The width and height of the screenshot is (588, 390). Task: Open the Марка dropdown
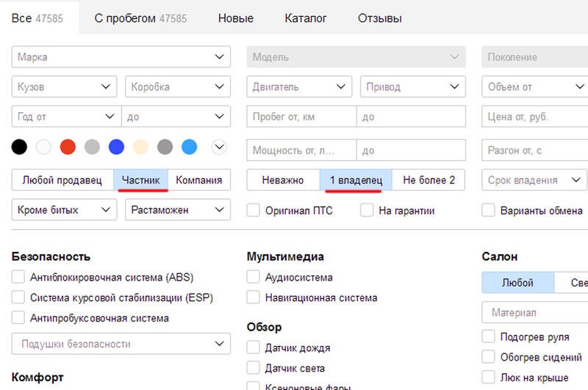[x=121, y=57]
